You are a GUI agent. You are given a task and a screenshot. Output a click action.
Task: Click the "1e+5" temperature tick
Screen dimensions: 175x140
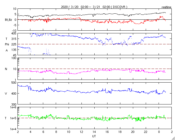click(13, 118)
